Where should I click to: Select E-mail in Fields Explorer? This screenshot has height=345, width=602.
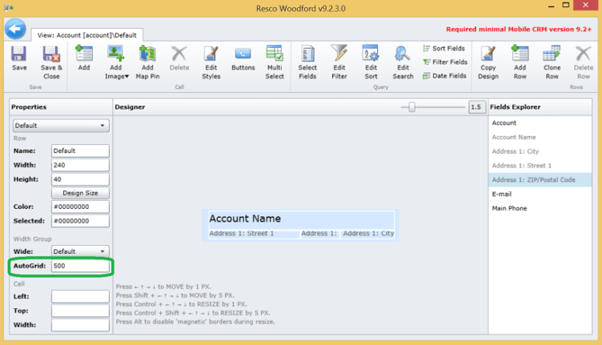tap(503, 195)
